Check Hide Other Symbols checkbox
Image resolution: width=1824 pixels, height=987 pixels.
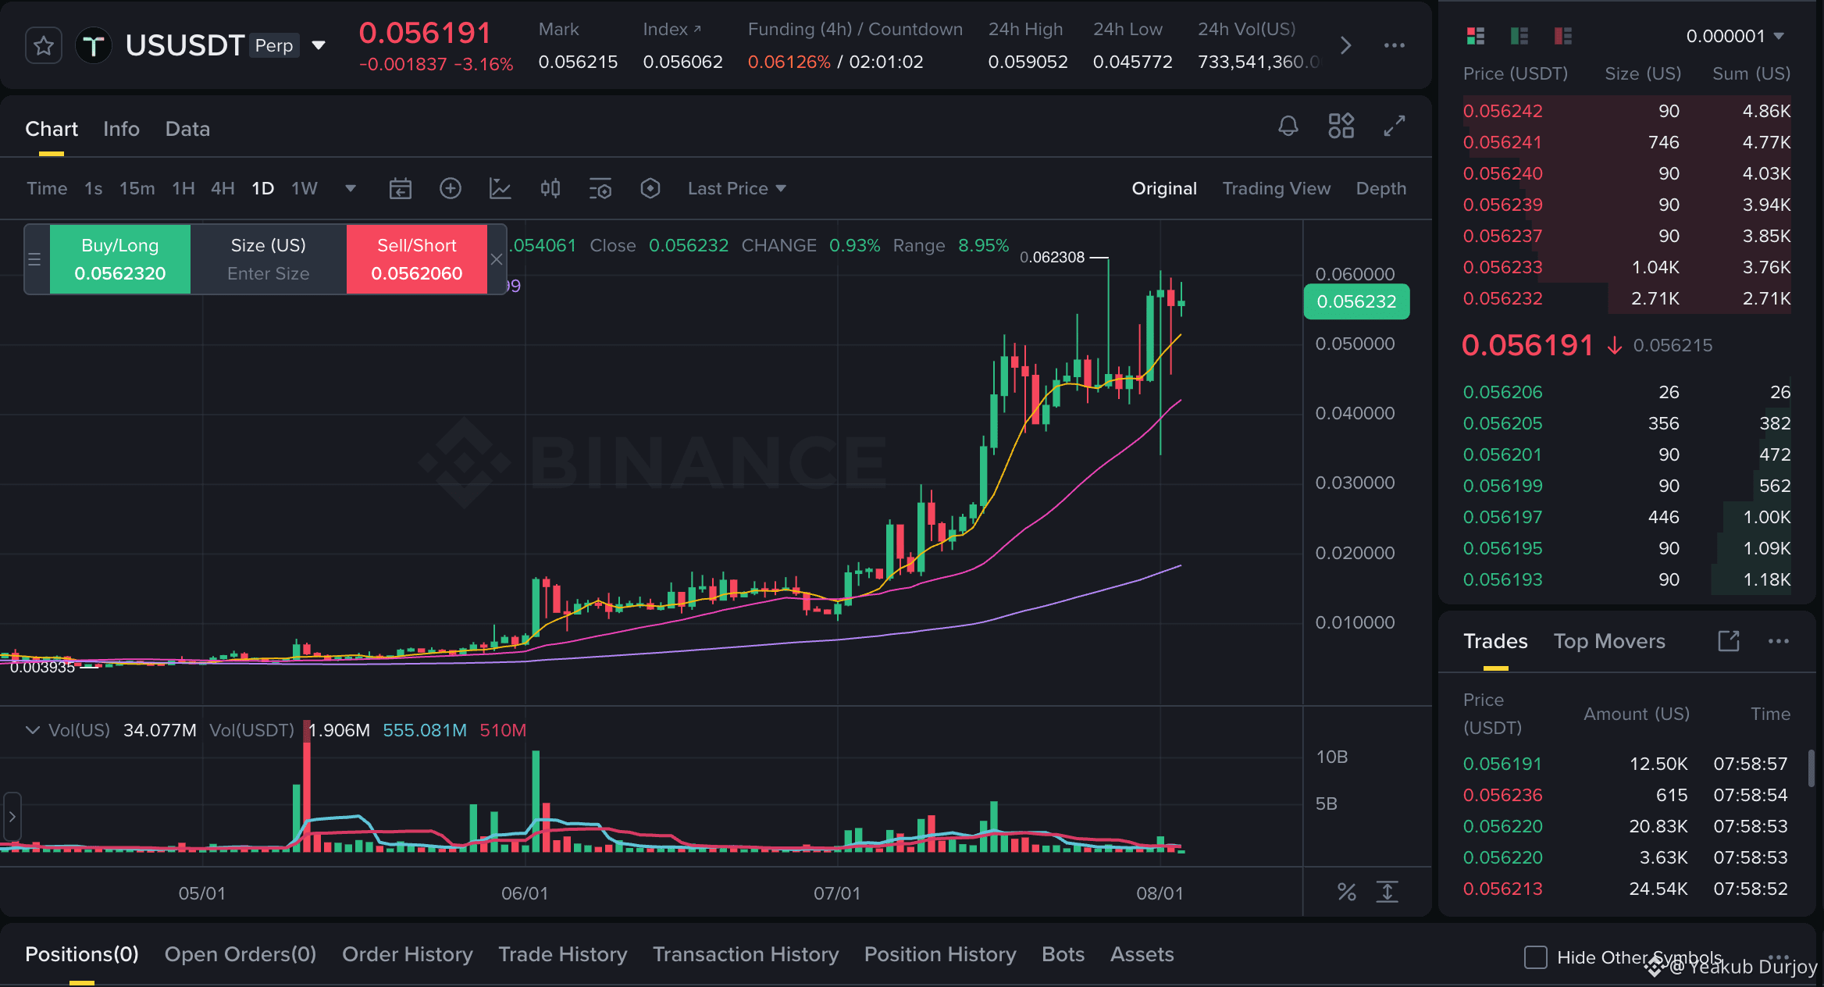click(1536, 957)
